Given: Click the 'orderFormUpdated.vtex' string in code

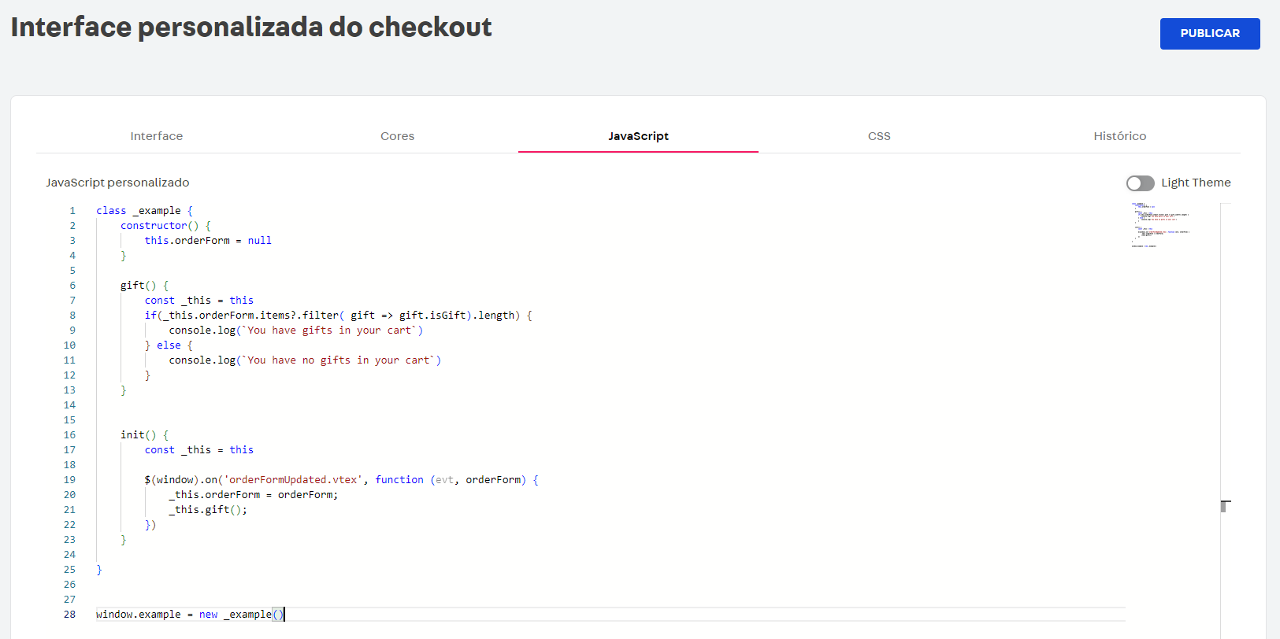Looking at the screenshot, I should pyautogui.click(x=293, y=480).
